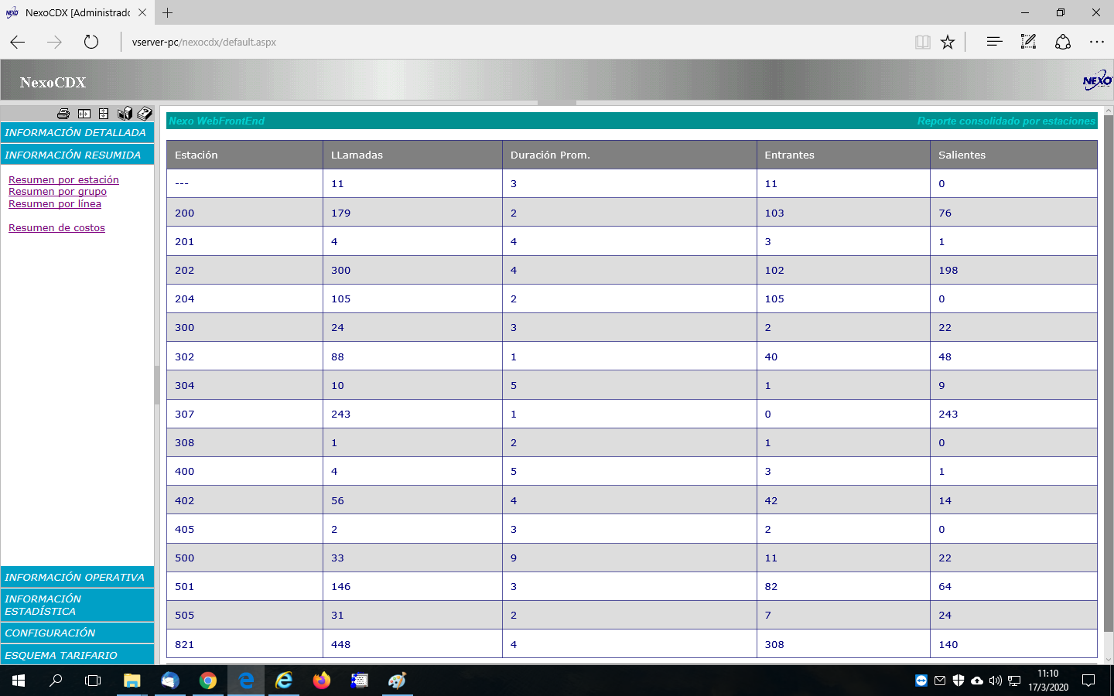Open Resumen por grupo link
Image resolution: width=1114 pixels, height=696 pixels.
point(57,191)
